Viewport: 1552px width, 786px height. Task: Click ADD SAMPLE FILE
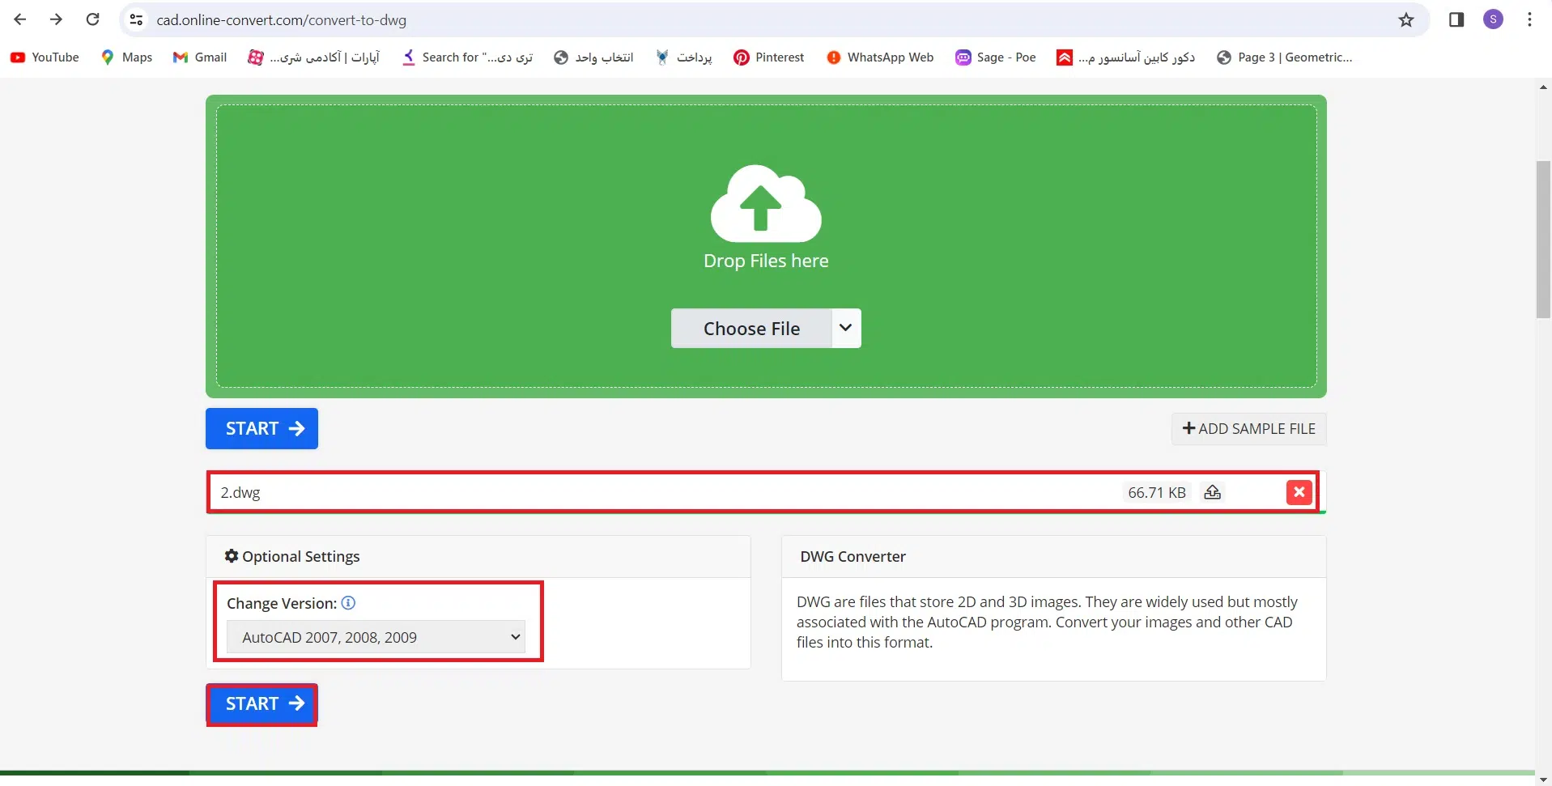click(x=1248, y=429)
